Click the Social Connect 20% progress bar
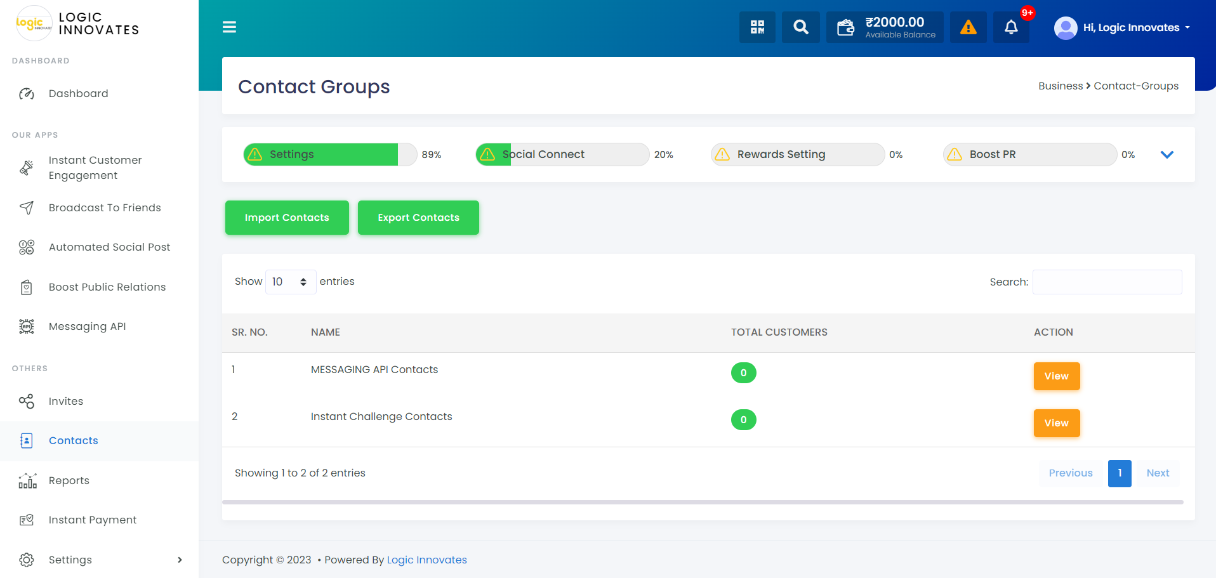This screenshot has width=1216, height=578. point(562,154)
